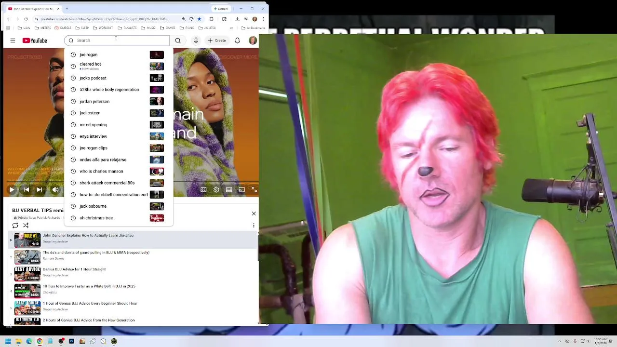Choose 'who is charles manson' suggestion

point(119,171)
